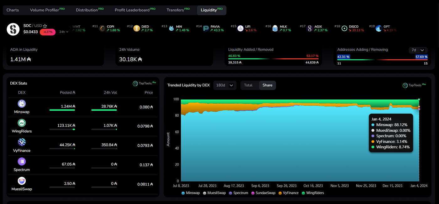Image resolution: width=439 pixels, height=204 pixels.
Task: Toggle VyFinance series in chart legend
Action: (288, 193)
